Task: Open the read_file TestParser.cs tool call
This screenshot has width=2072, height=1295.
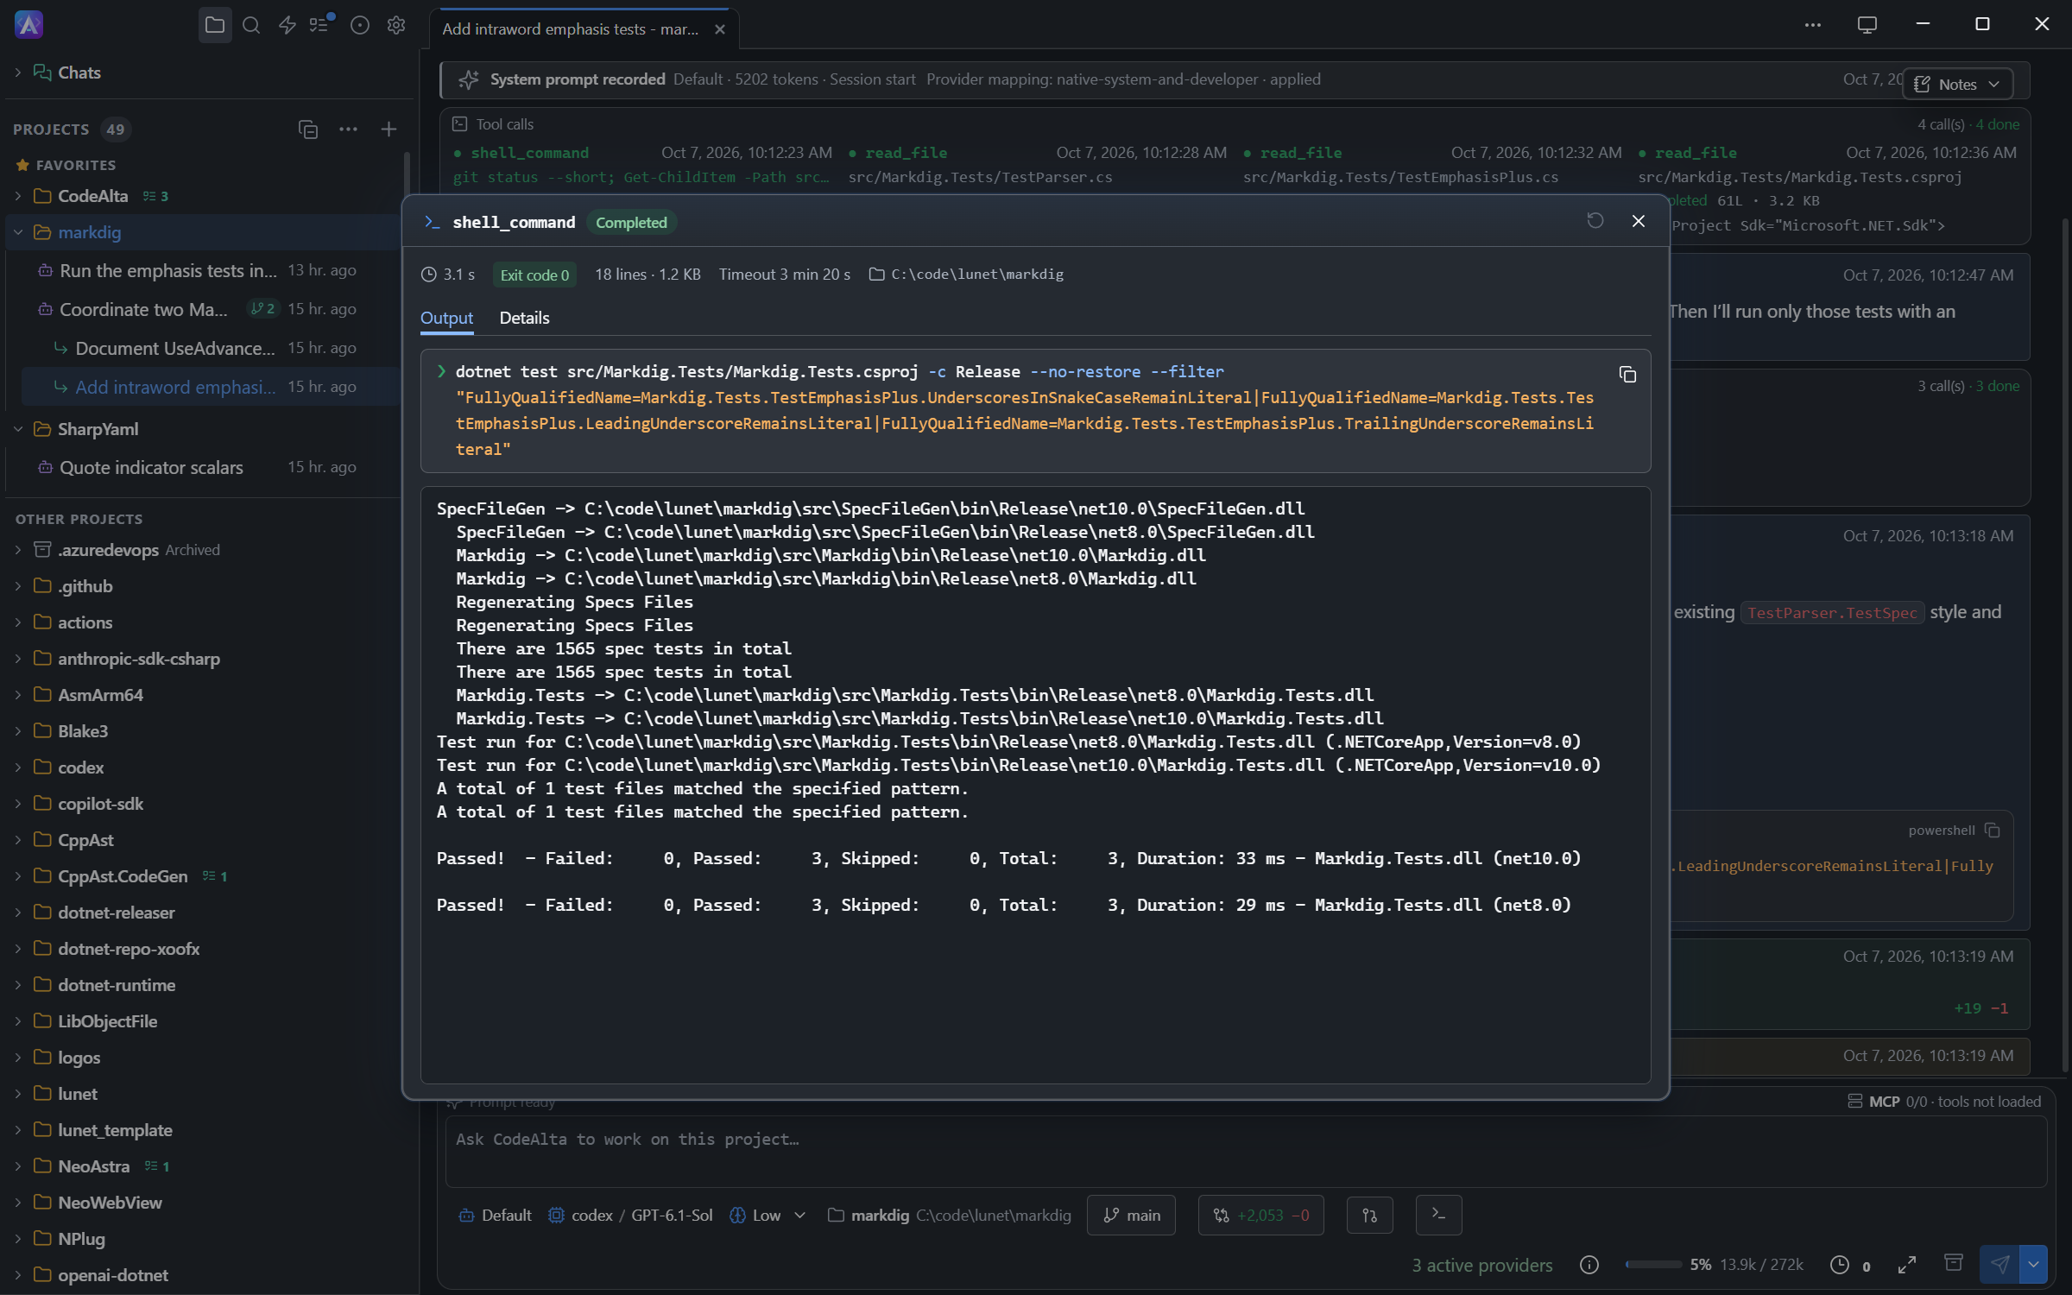Action: pyautogui.click(x=1037, y=164)
